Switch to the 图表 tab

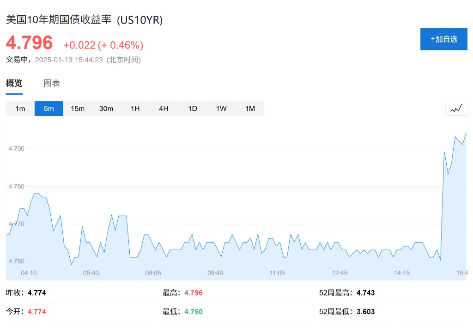pos(52,83)
